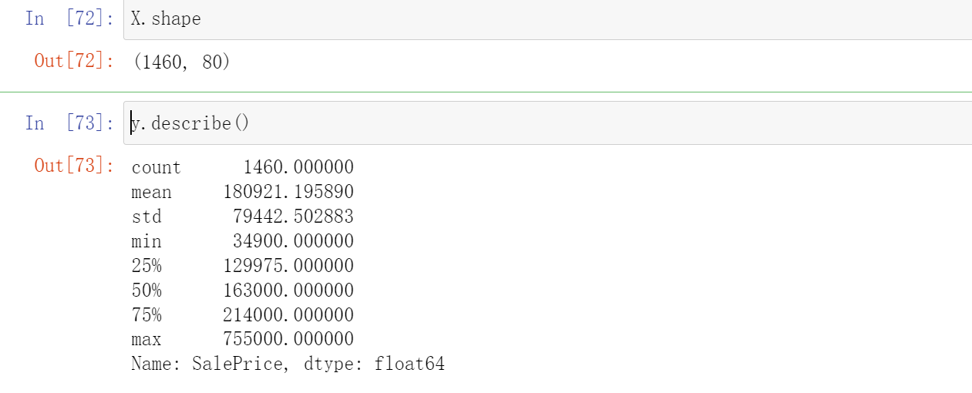Click the 50% value 163000.000000
Image resolution: width=972 pixels, height=393 pixels.
click(288, 291)
